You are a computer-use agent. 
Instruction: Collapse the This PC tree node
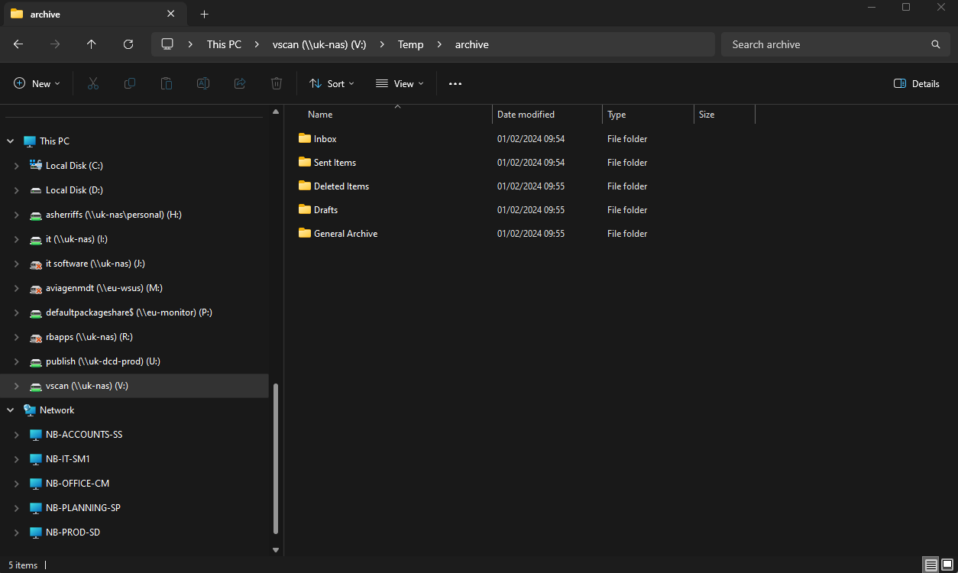(x=11, y=141)
